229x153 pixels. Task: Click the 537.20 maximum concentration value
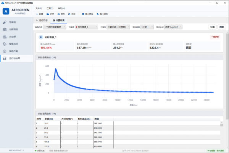pos(81,48)
